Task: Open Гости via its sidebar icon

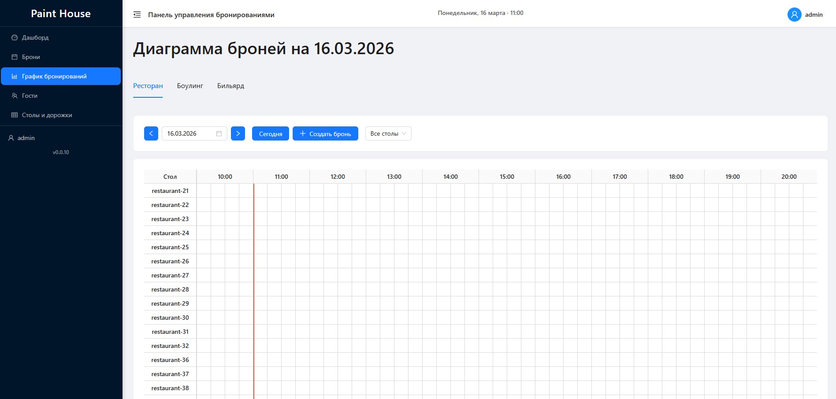Action: [x=15, y=96]
